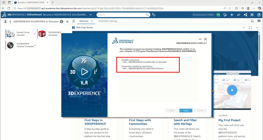Expand Derived Format Converter options chevron
This screenshot has height=140, width=263.
tap(35, 34)
